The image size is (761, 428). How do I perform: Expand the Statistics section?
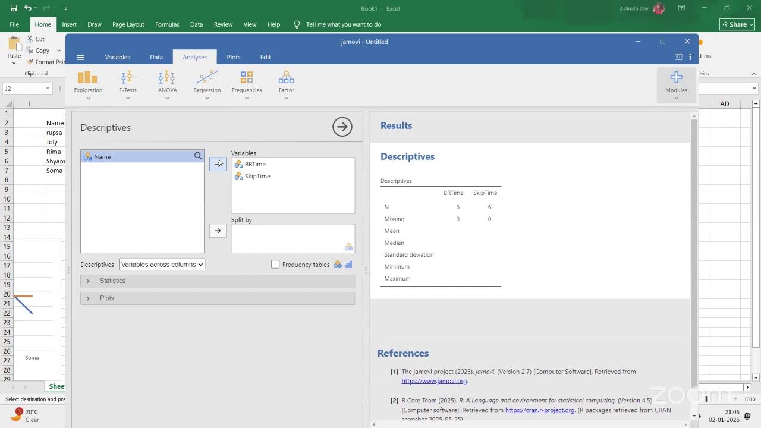pyautogui.click(x=218, y=281)
